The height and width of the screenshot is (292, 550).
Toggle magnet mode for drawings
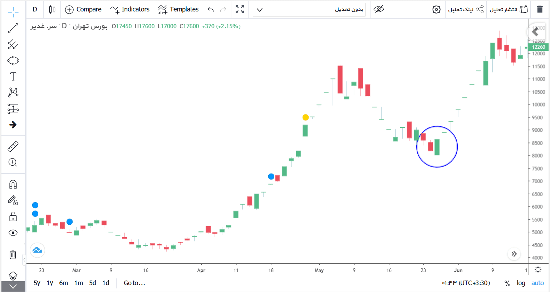tap(13, 184)
